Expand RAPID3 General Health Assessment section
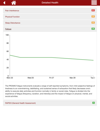 (x=50, y=103)
